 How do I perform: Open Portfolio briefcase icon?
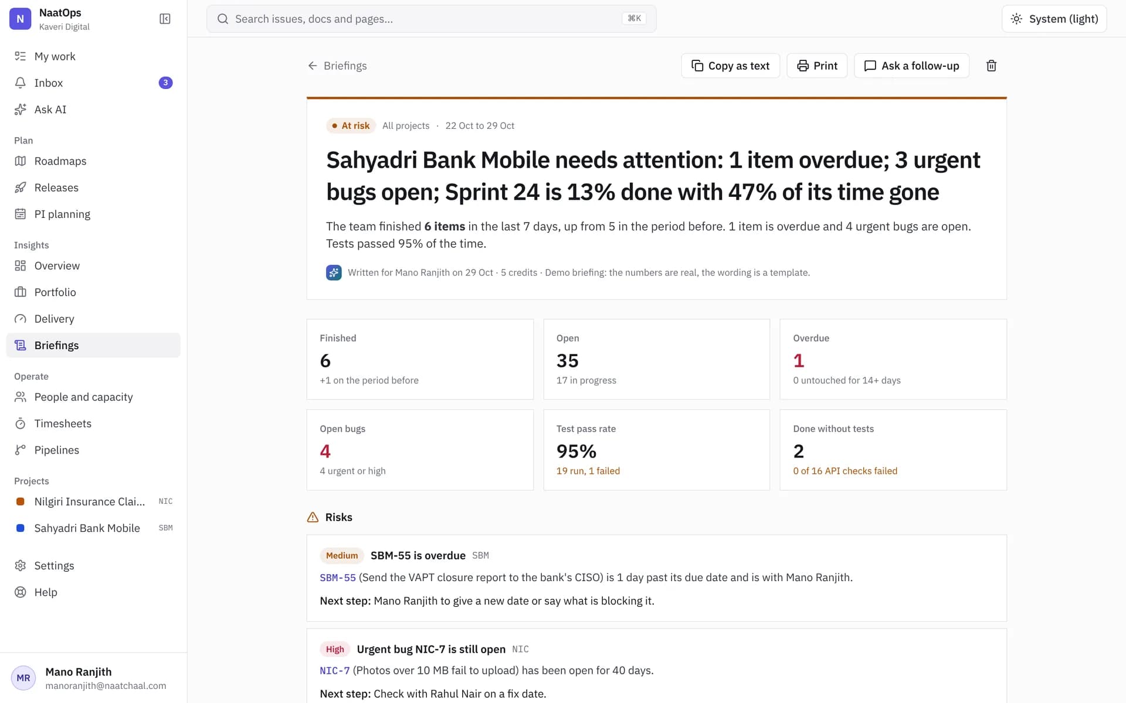click(21, 292)
